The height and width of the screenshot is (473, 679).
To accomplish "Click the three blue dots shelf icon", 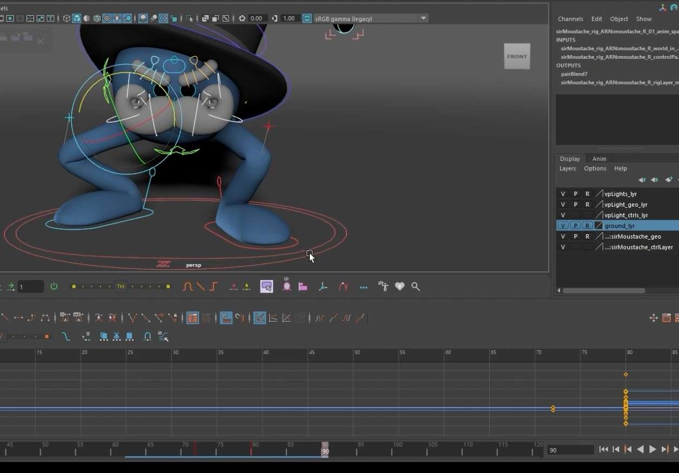I will point(363,287).
